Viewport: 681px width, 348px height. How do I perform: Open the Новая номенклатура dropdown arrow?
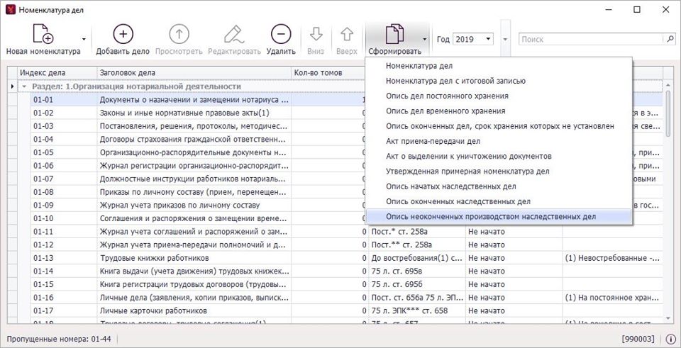click(84, 39)
